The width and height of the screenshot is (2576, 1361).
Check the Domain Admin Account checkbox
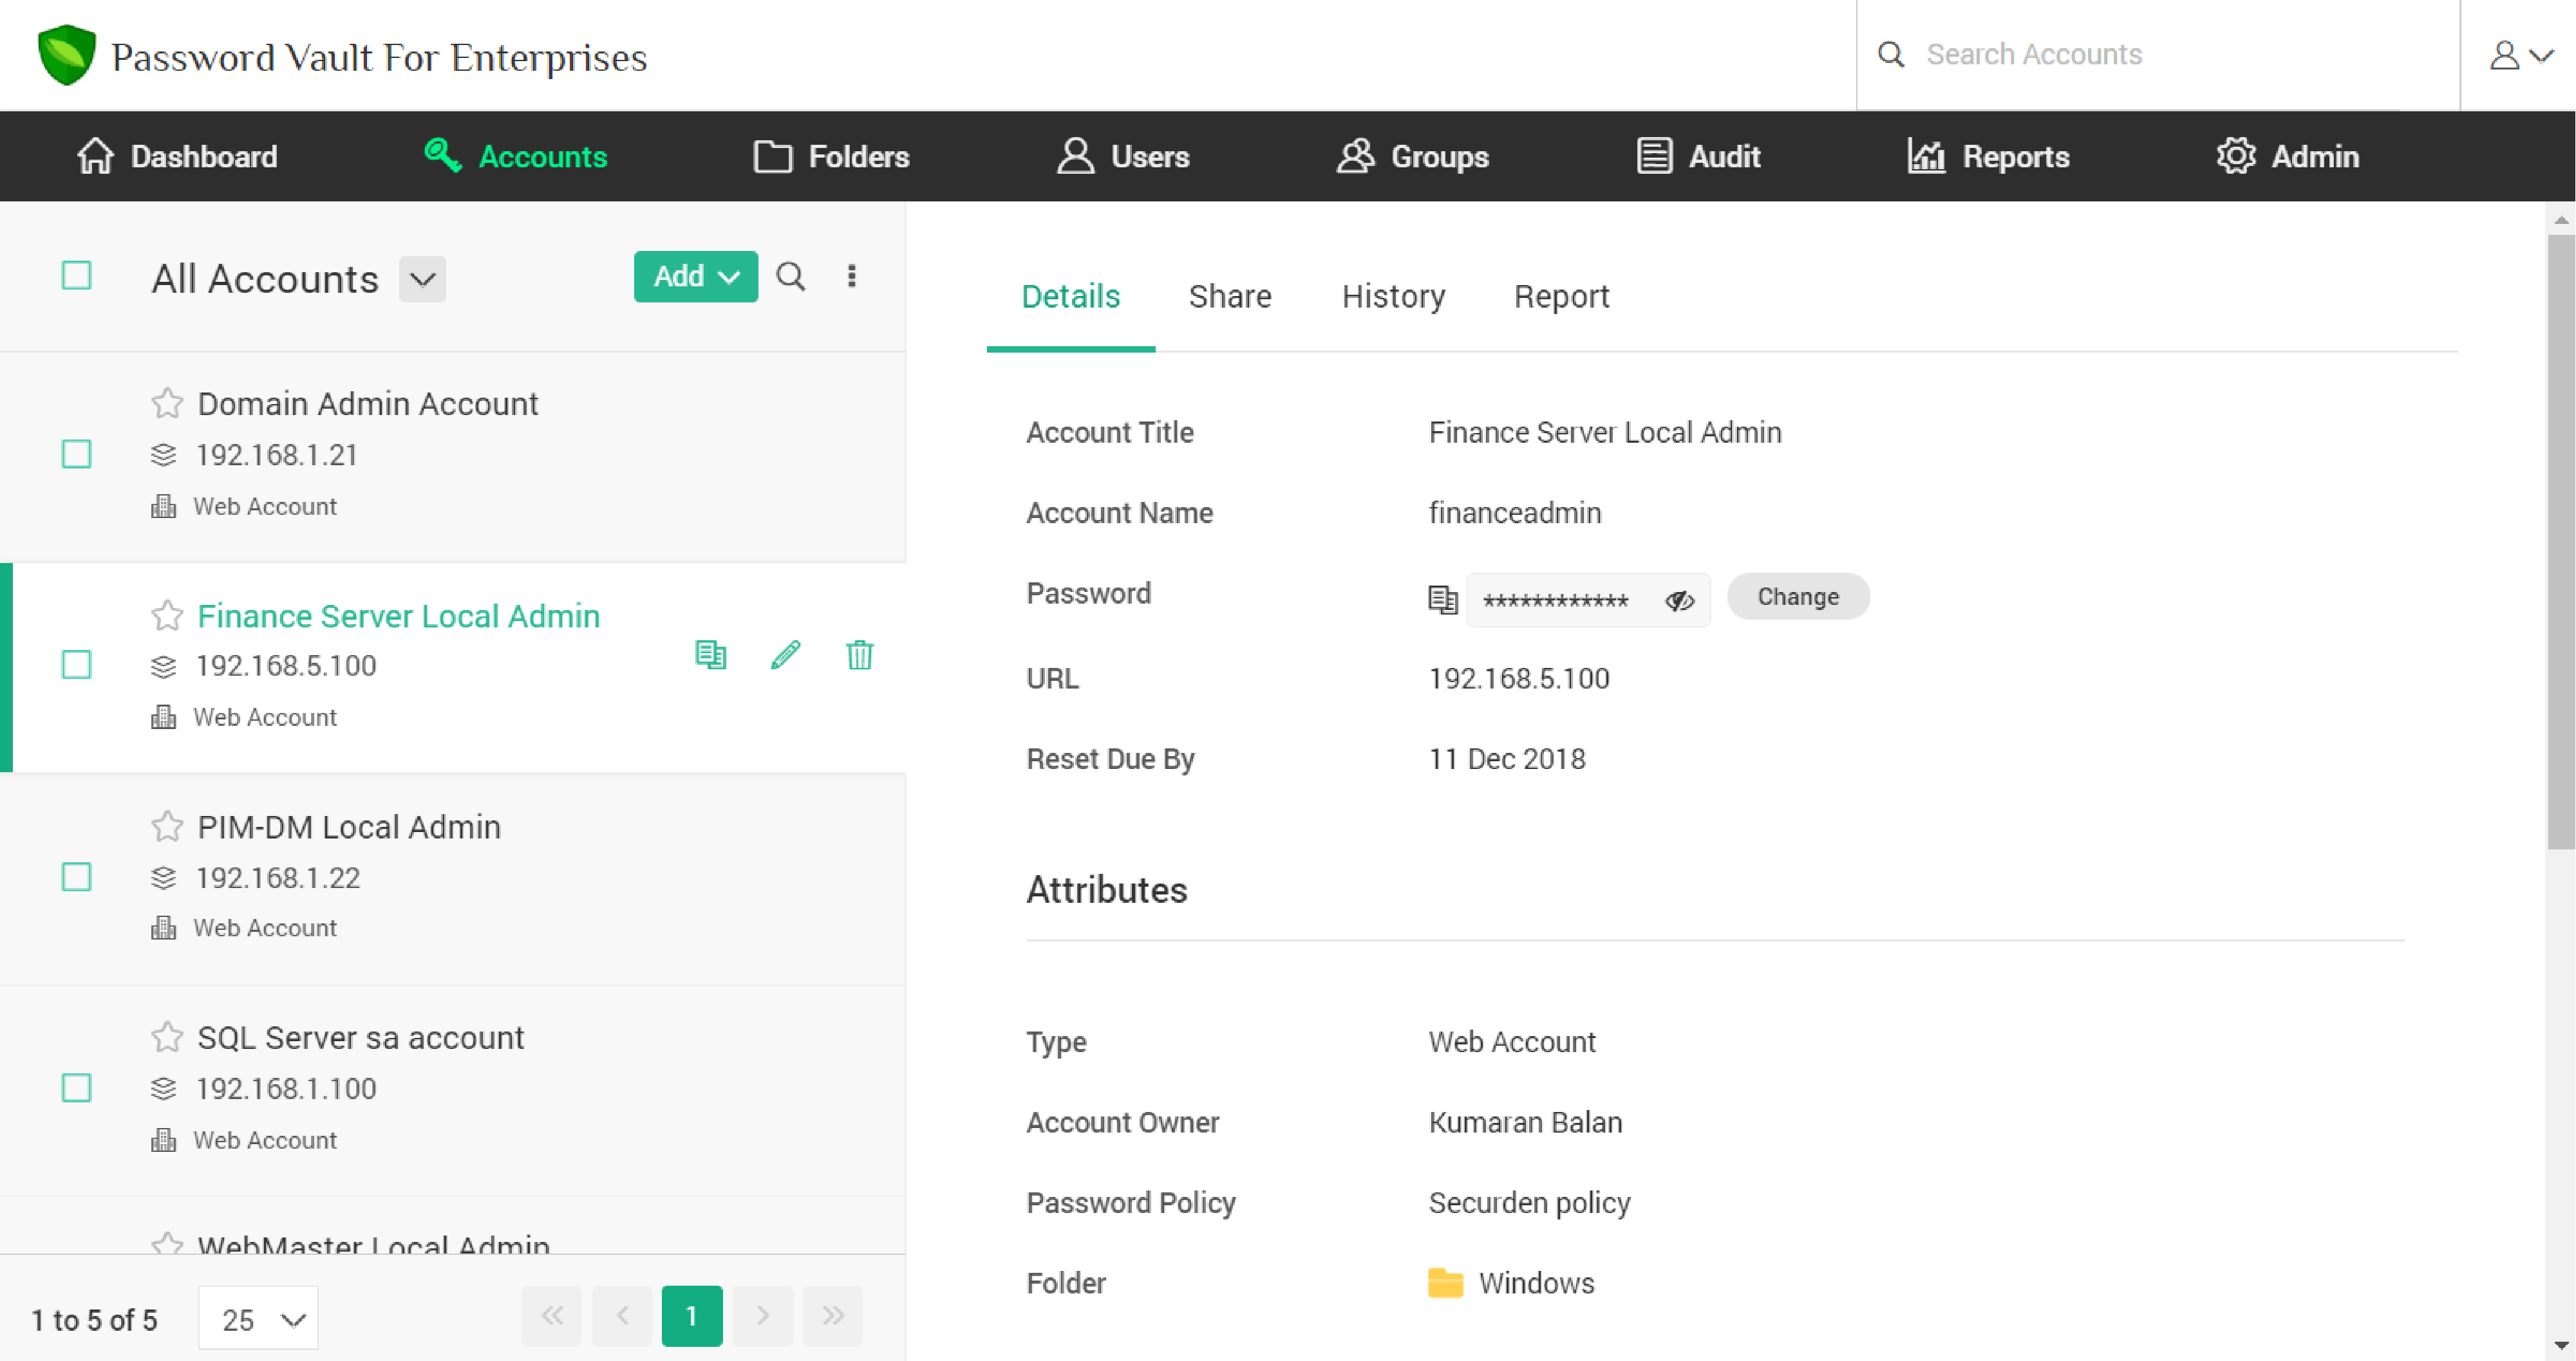click(x=76, y=455)
